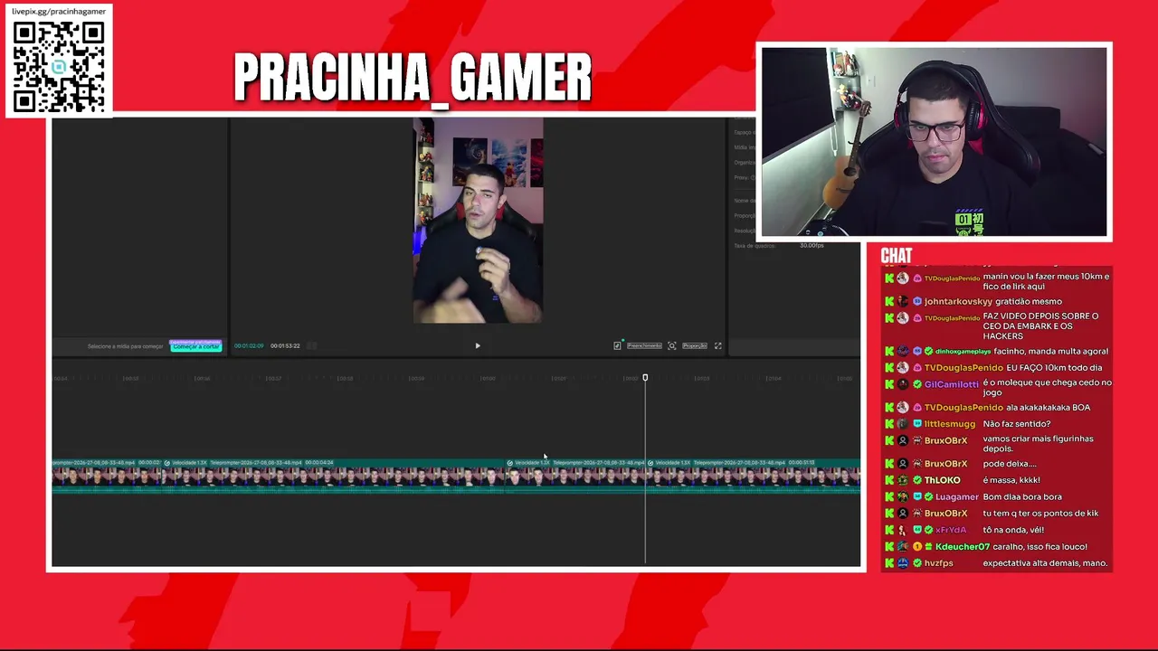The height and width of the screenshot is (651, 1158).
Task: Open the 'Preenchimento' option under the preview
Action: 644,345
